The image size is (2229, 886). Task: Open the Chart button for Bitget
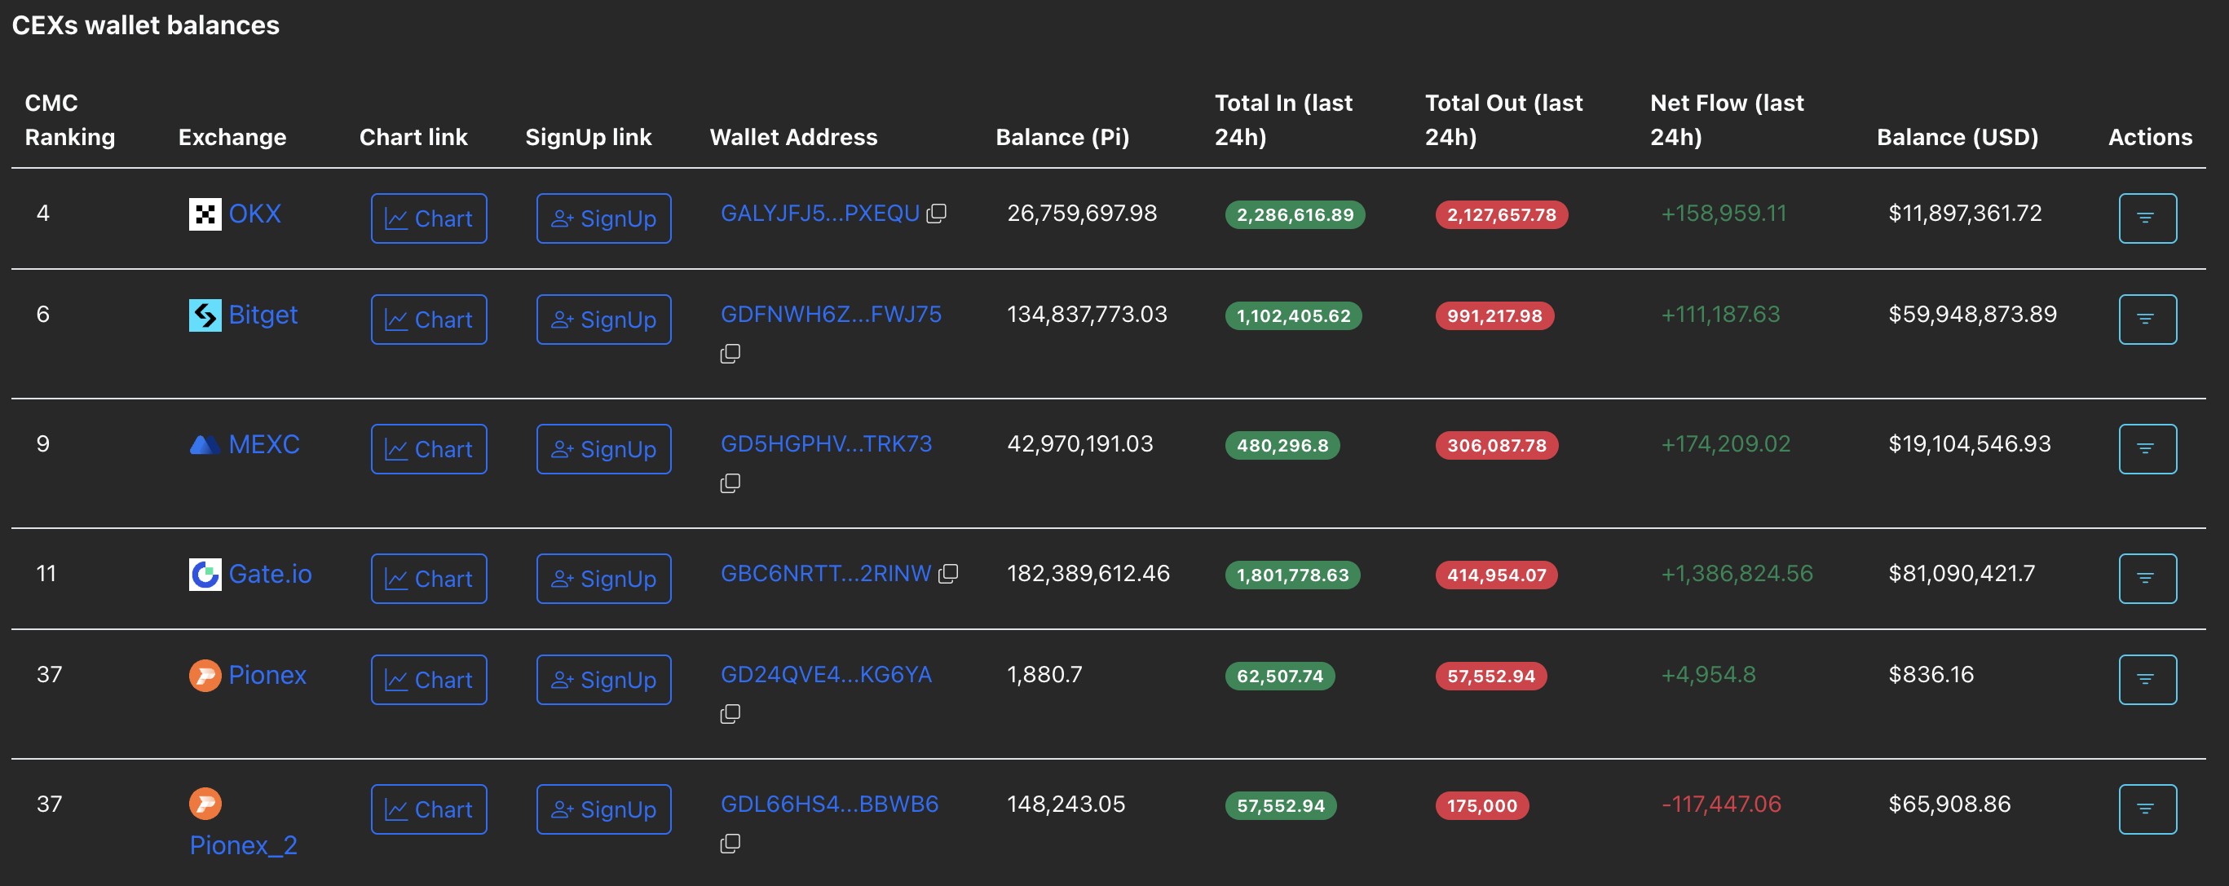click(429, 320)
